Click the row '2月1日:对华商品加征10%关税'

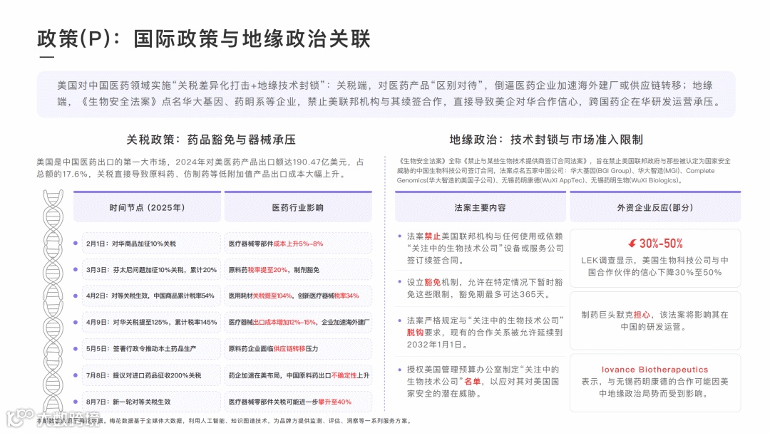pos(151,244)
